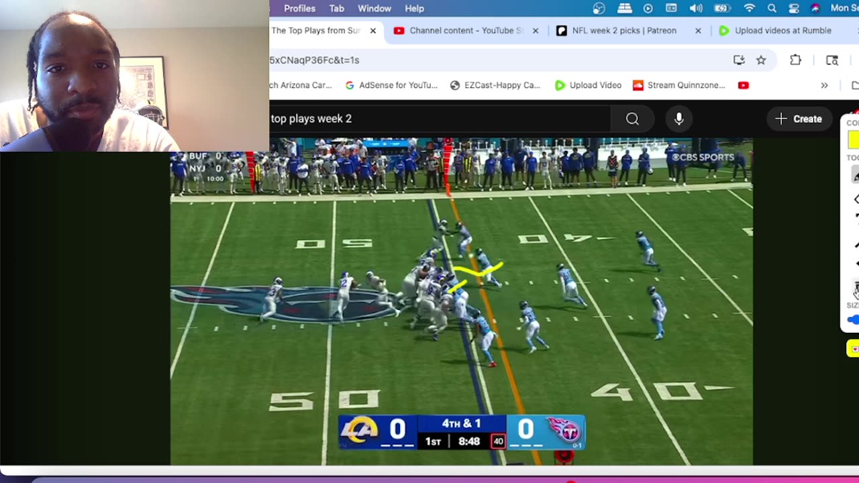Click the YouTube search magnifier button
This screenshot has height=483, width=859.
tap(632, 119)
